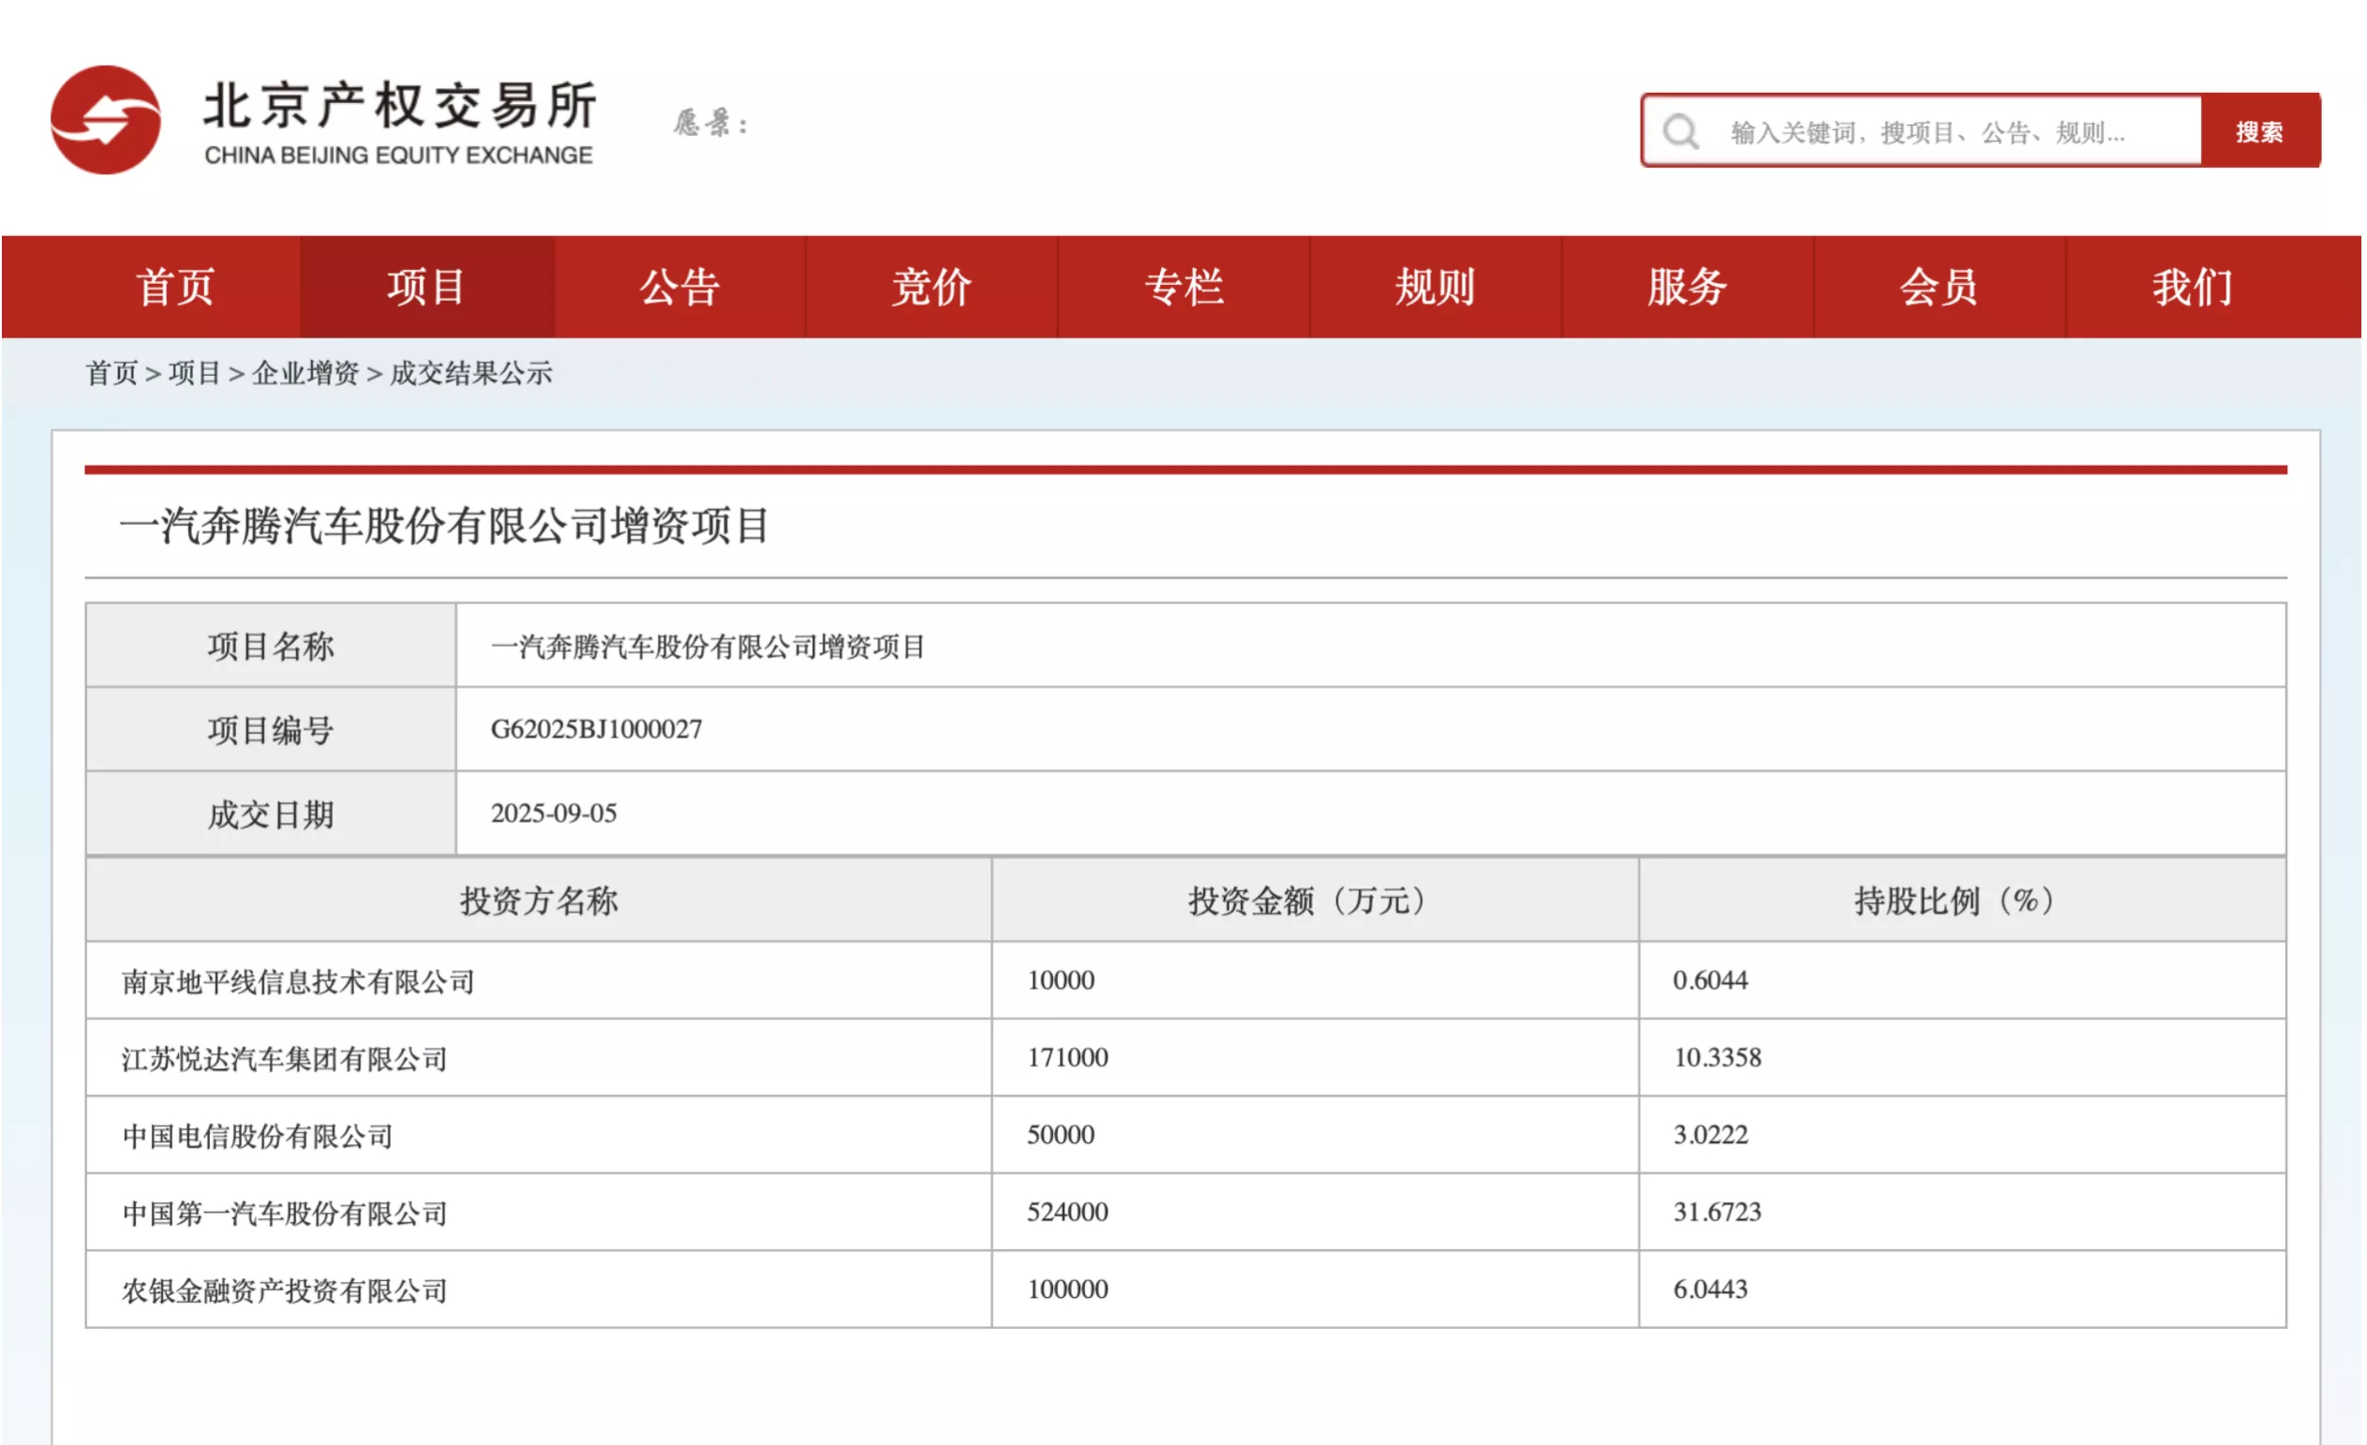2367x1445 pixels.
Task: Open the 首页 navigation tab
Action: 175,288
